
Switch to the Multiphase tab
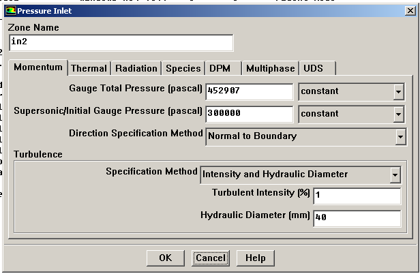(270, 68)
